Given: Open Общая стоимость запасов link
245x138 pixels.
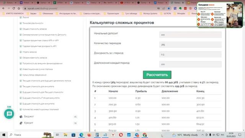Looking at the screenshot, I should pos(34,29).
